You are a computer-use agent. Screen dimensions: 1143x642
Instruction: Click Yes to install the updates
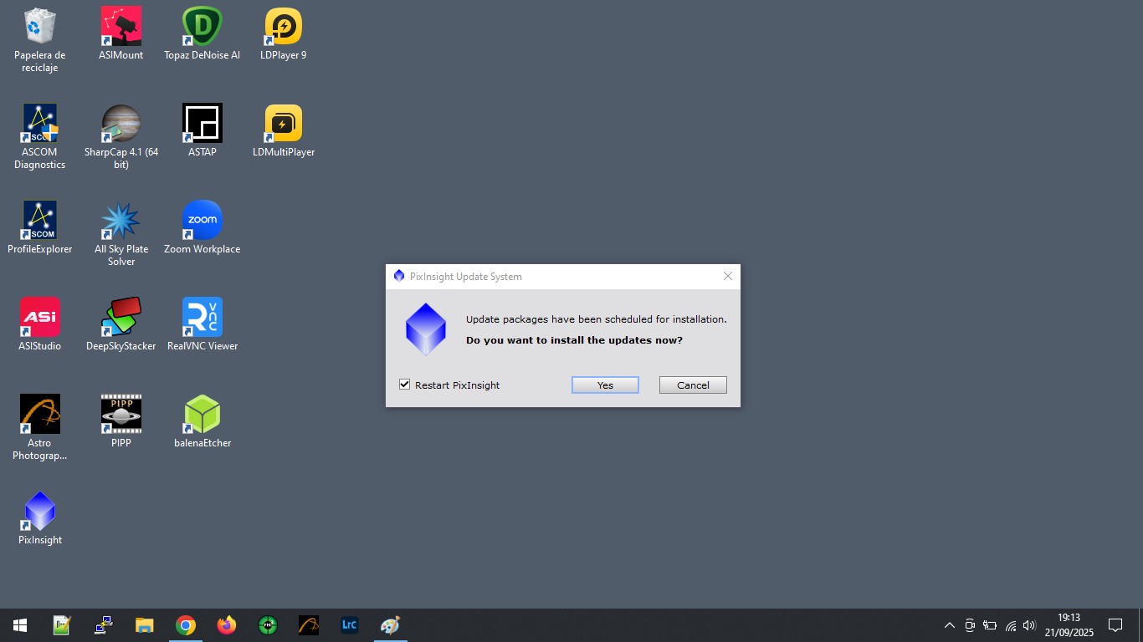point(605,385)
